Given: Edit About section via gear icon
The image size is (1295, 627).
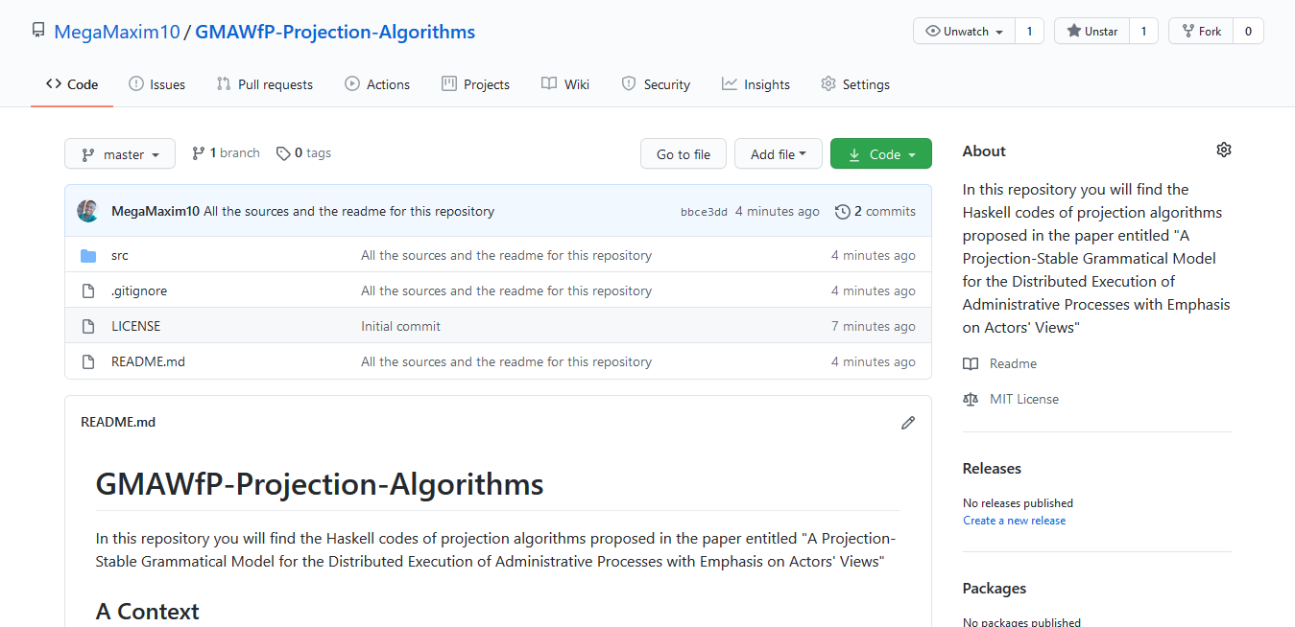Looking at the screenshot, I should pyautogui.click(x=1223, y=150).
